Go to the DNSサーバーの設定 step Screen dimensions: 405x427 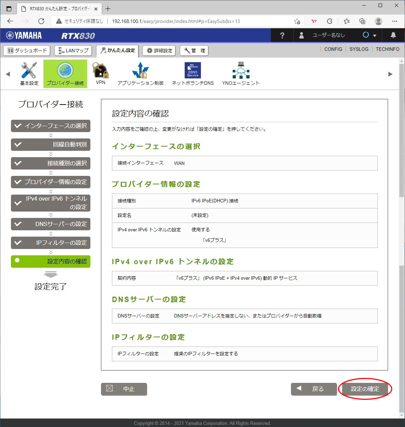click(x=50, y=224)
